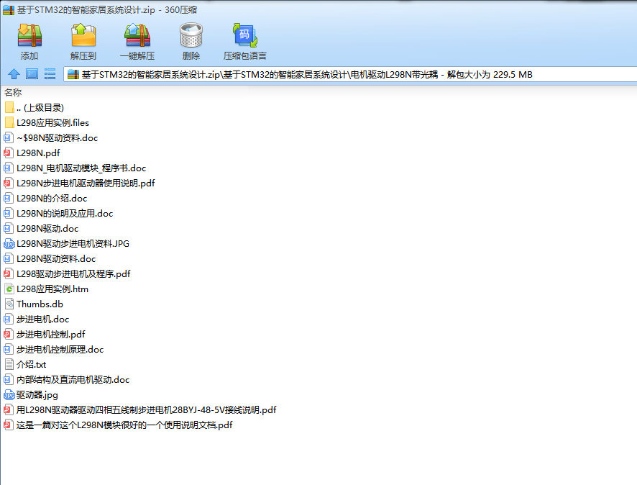Viewport: 637px width, 485px height.
Task: Select L298N步进电机驱动器使用说明.pdf
Action: 80,183
